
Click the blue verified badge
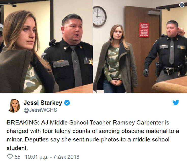[x=67, y=103]
